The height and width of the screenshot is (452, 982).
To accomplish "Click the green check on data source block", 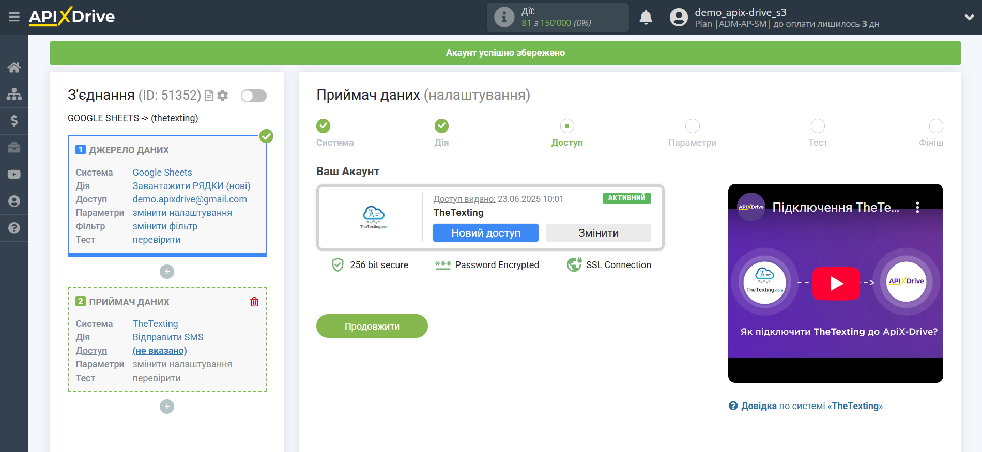I will 266,136.
